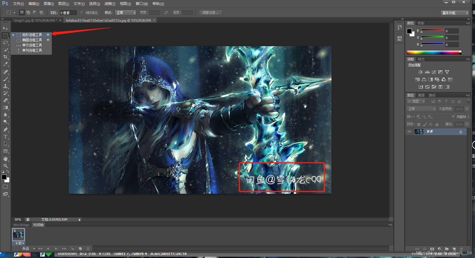Viewport: 475px width, 258px height.
Task: Toggle lock all for layer
Action: point(437,124)
